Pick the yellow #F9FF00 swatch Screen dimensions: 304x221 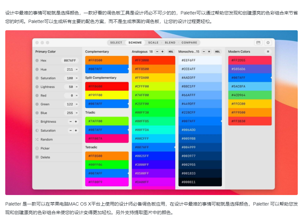107,95
